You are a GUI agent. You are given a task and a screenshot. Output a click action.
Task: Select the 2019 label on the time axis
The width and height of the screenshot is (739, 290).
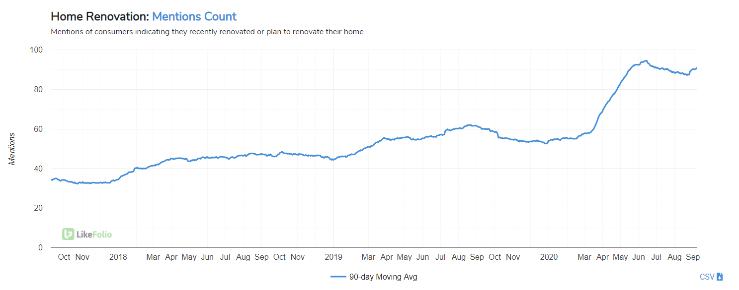click(x=333, y=257)
